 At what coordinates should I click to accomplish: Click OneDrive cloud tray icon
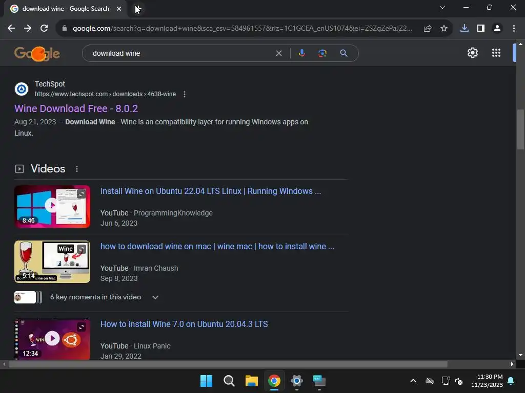coord(430,381)
